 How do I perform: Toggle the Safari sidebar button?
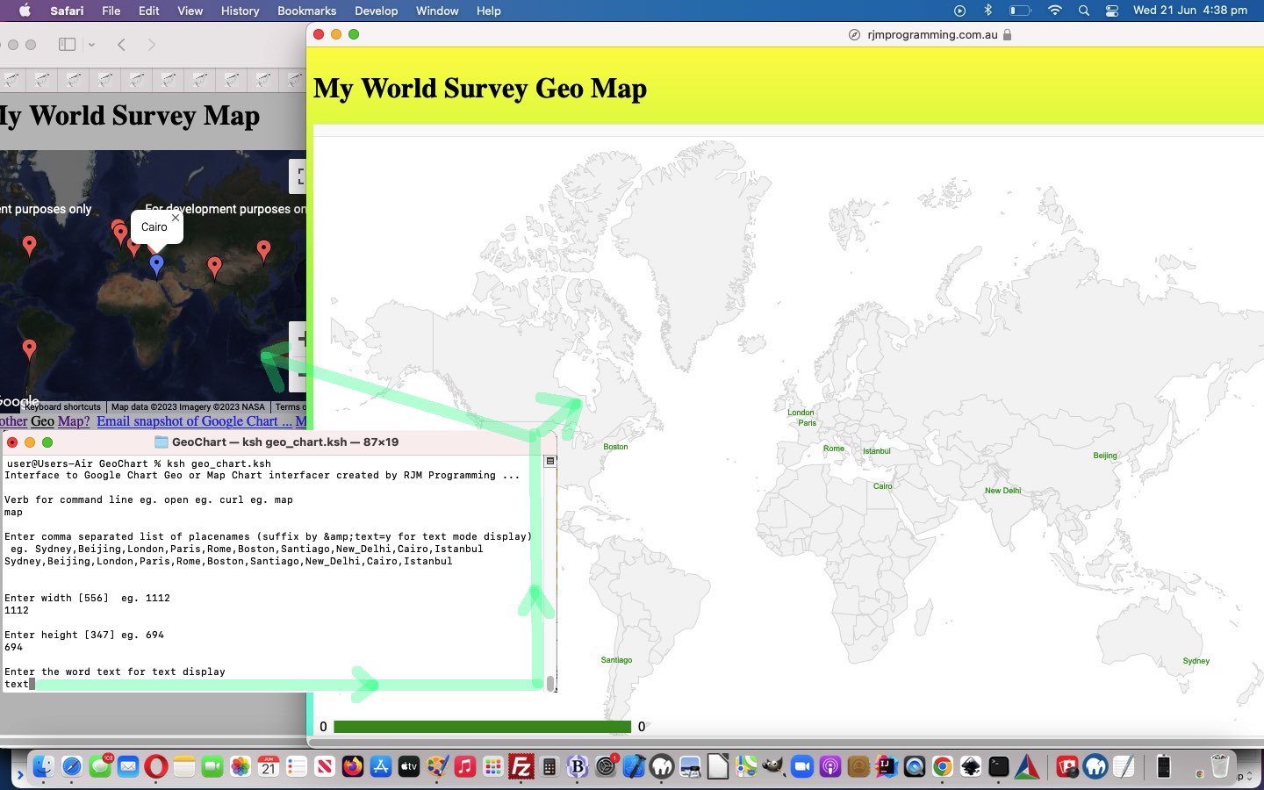coord(67,45)
